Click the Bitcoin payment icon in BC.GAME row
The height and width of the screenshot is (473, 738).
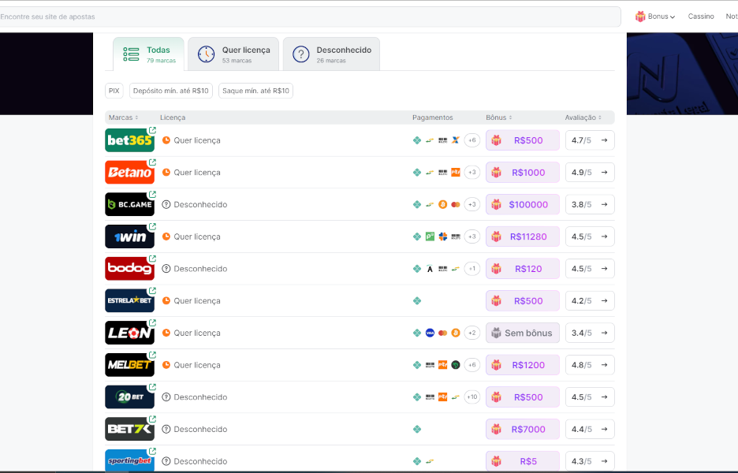coord(442,204)
